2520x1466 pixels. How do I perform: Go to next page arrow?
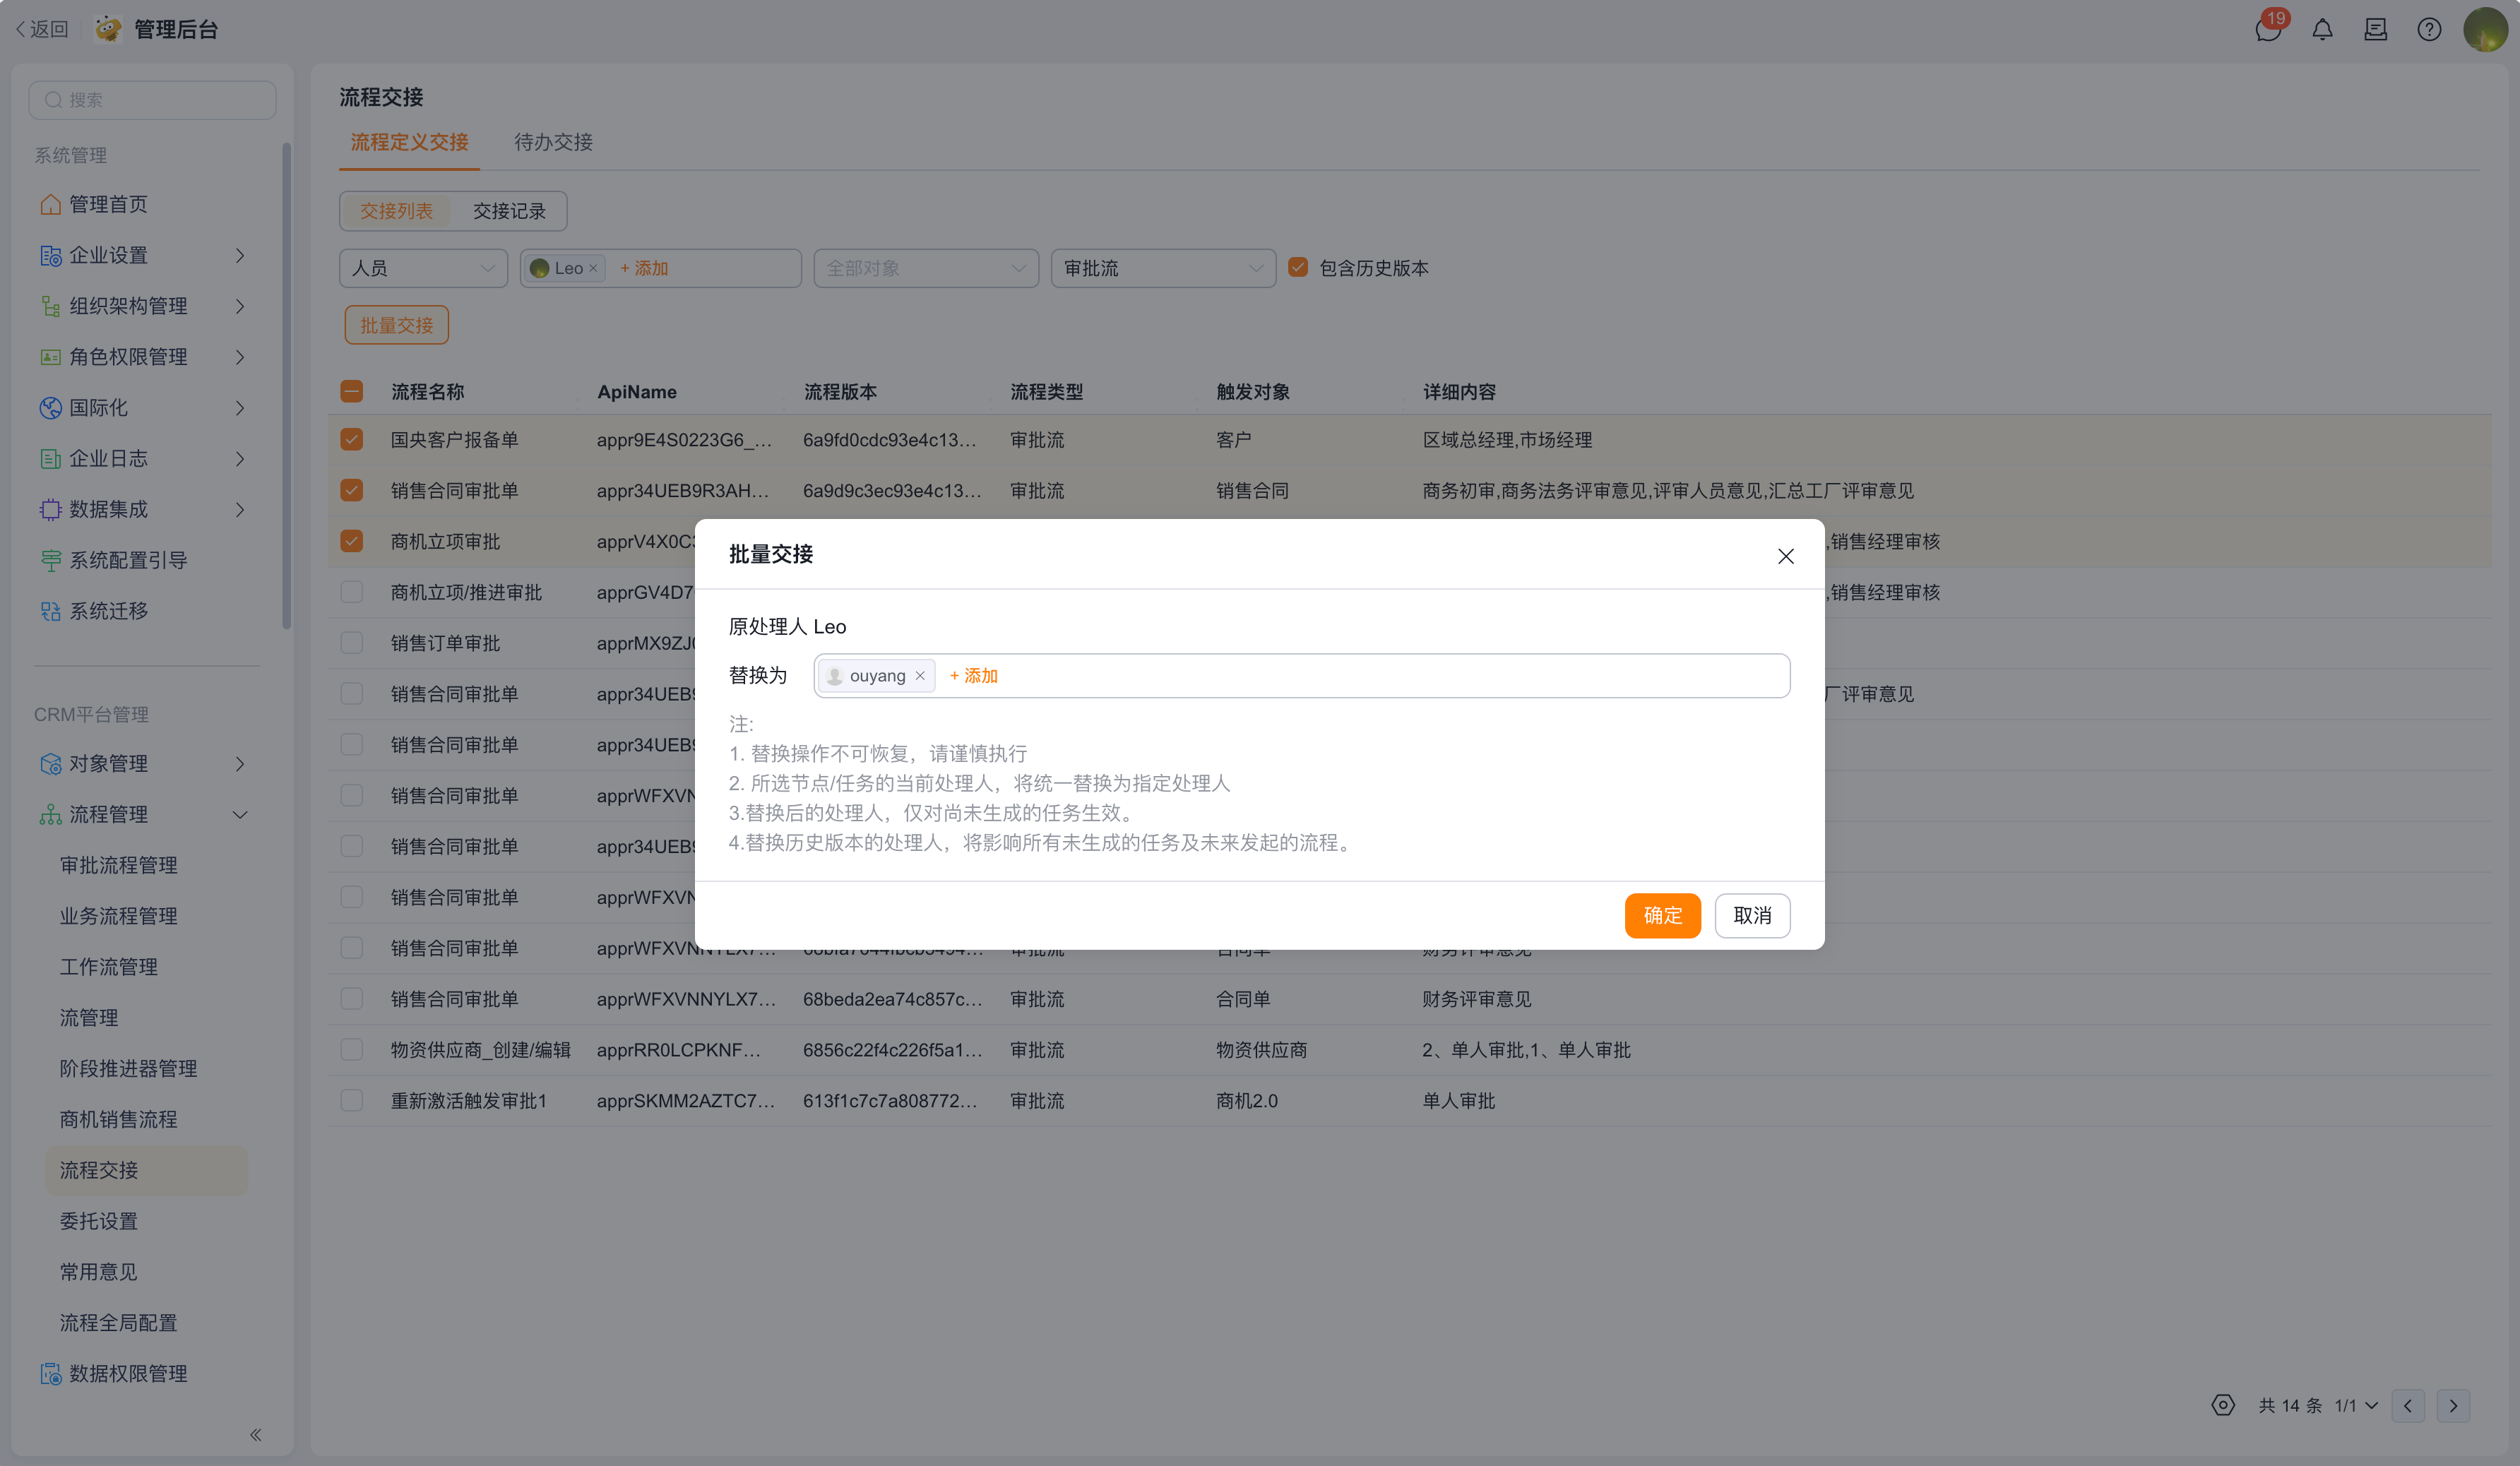[2453, 1405]
